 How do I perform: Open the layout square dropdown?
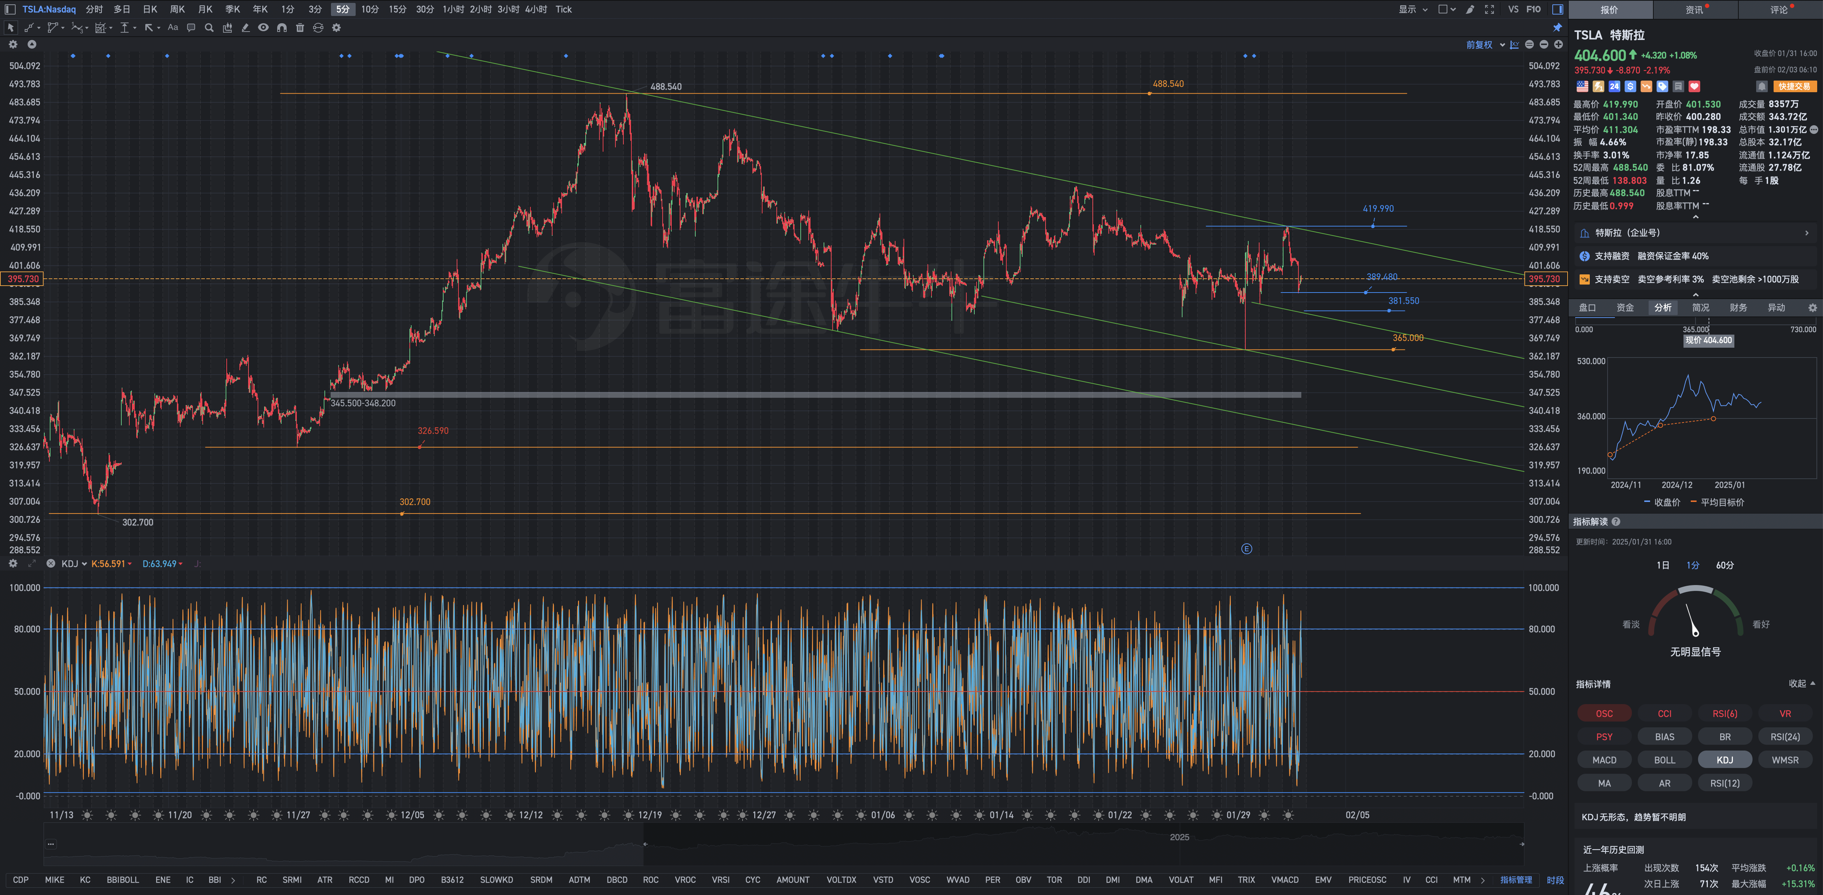[x=1447, y=9]
